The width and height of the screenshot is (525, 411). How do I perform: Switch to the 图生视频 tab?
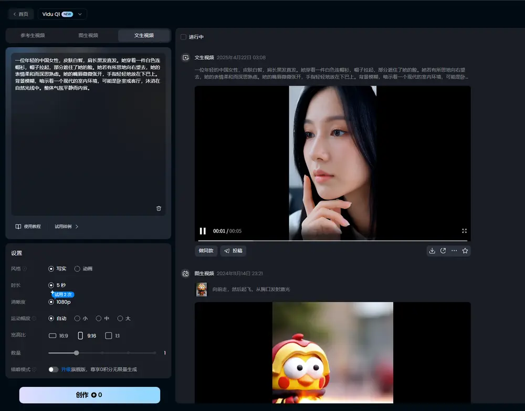coord(88,36)
